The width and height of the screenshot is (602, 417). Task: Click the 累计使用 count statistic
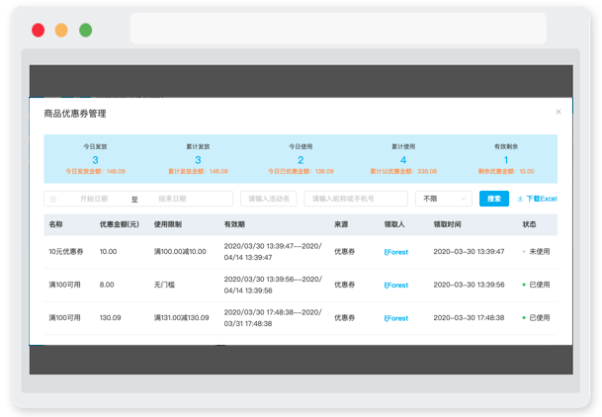[403, 160]
